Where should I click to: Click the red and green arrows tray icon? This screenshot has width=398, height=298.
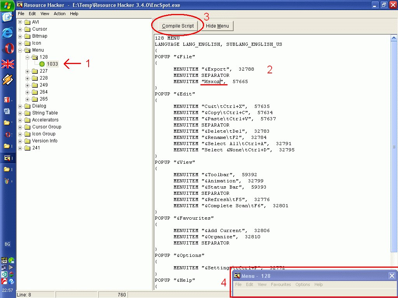(x=11, y=274)
